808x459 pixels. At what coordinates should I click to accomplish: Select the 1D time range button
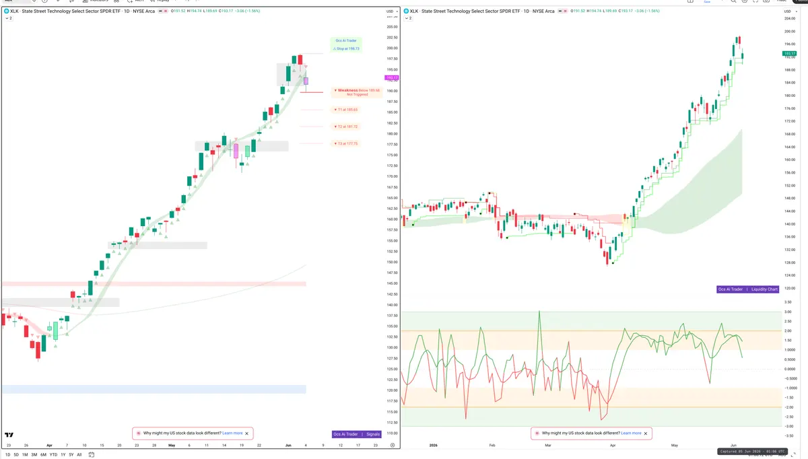click(8, 455)
